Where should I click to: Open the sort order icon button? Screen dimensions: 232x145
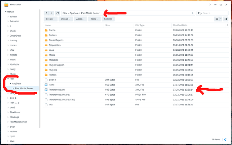[x=226, y=19]
